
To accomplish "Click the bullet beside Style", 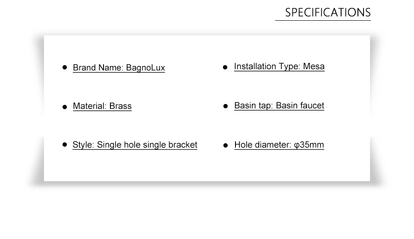I will coord(65,145).
